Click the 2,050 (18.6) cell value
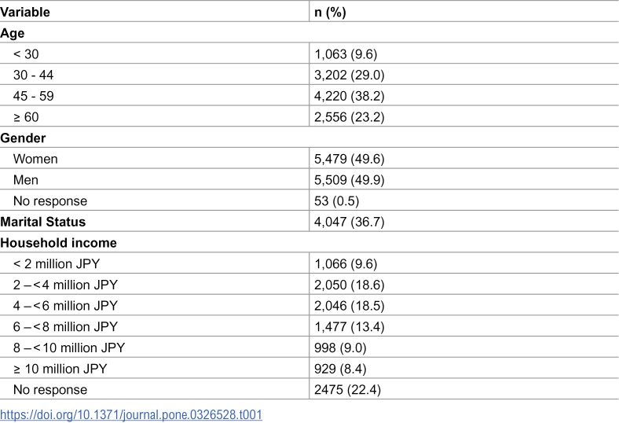This screenshot has width=619, height=423. pyautogui.click(x=350, y=285)
